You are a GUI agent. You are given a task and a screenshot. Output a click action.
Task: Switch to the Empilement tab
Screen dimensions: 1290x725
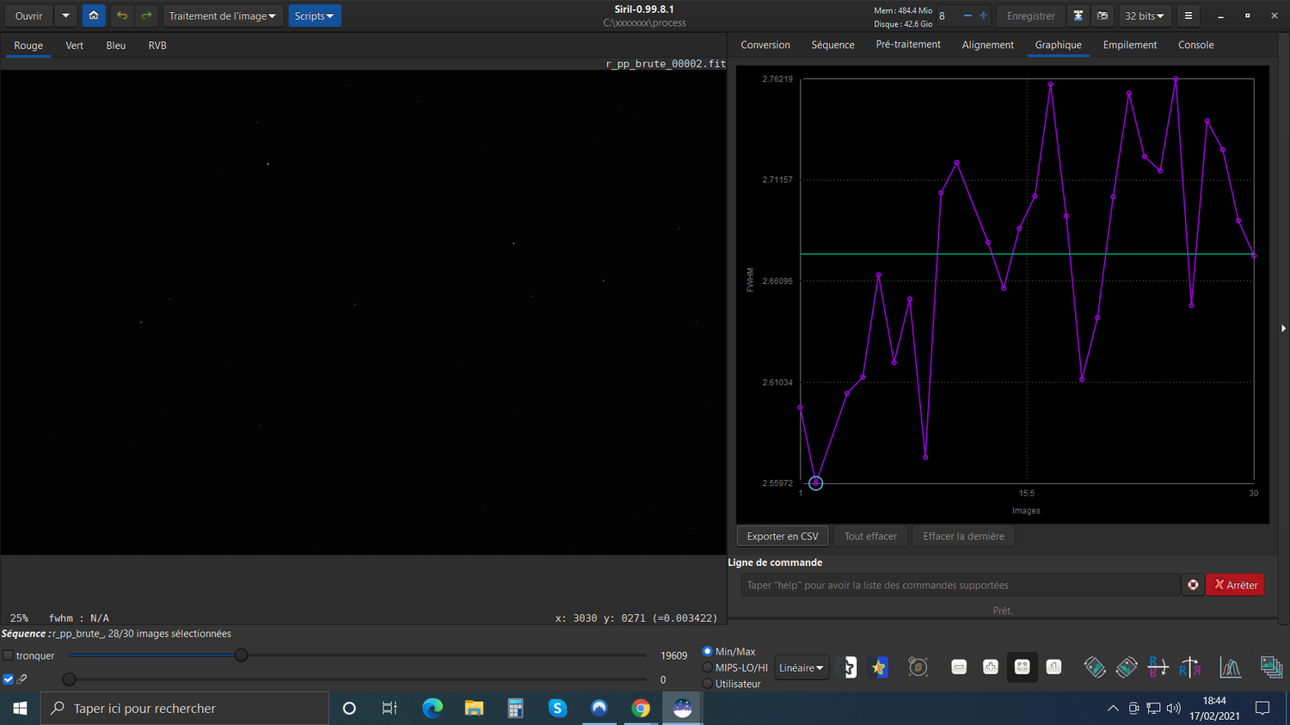pos(1130,45)
